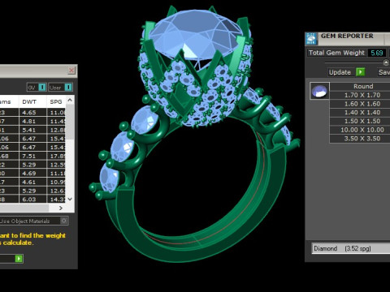Click the Save button in Gem Reporter
The height and width of the screenshot is (292, 390).
[384, 72]
